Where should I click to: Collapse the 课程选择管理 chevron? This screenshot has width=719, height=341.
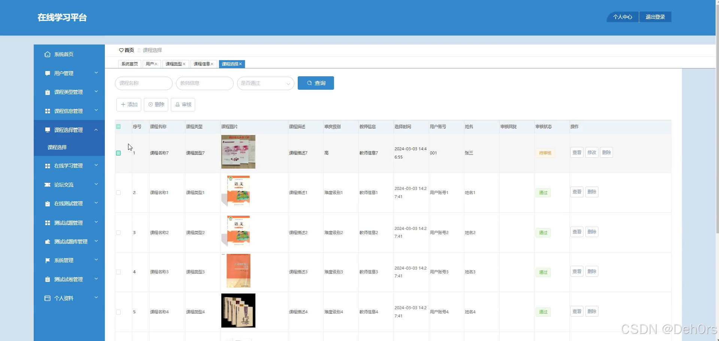pos(96,130)
